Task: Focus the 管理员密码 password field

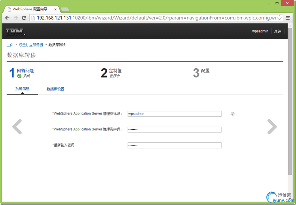Action: pyautogui.click(x=174, y=129)
